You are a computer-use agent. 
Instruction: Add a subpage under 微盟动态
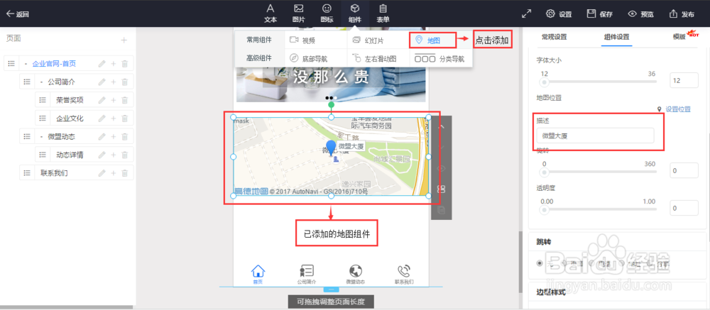pyautogui.click(x=113, y=136)
